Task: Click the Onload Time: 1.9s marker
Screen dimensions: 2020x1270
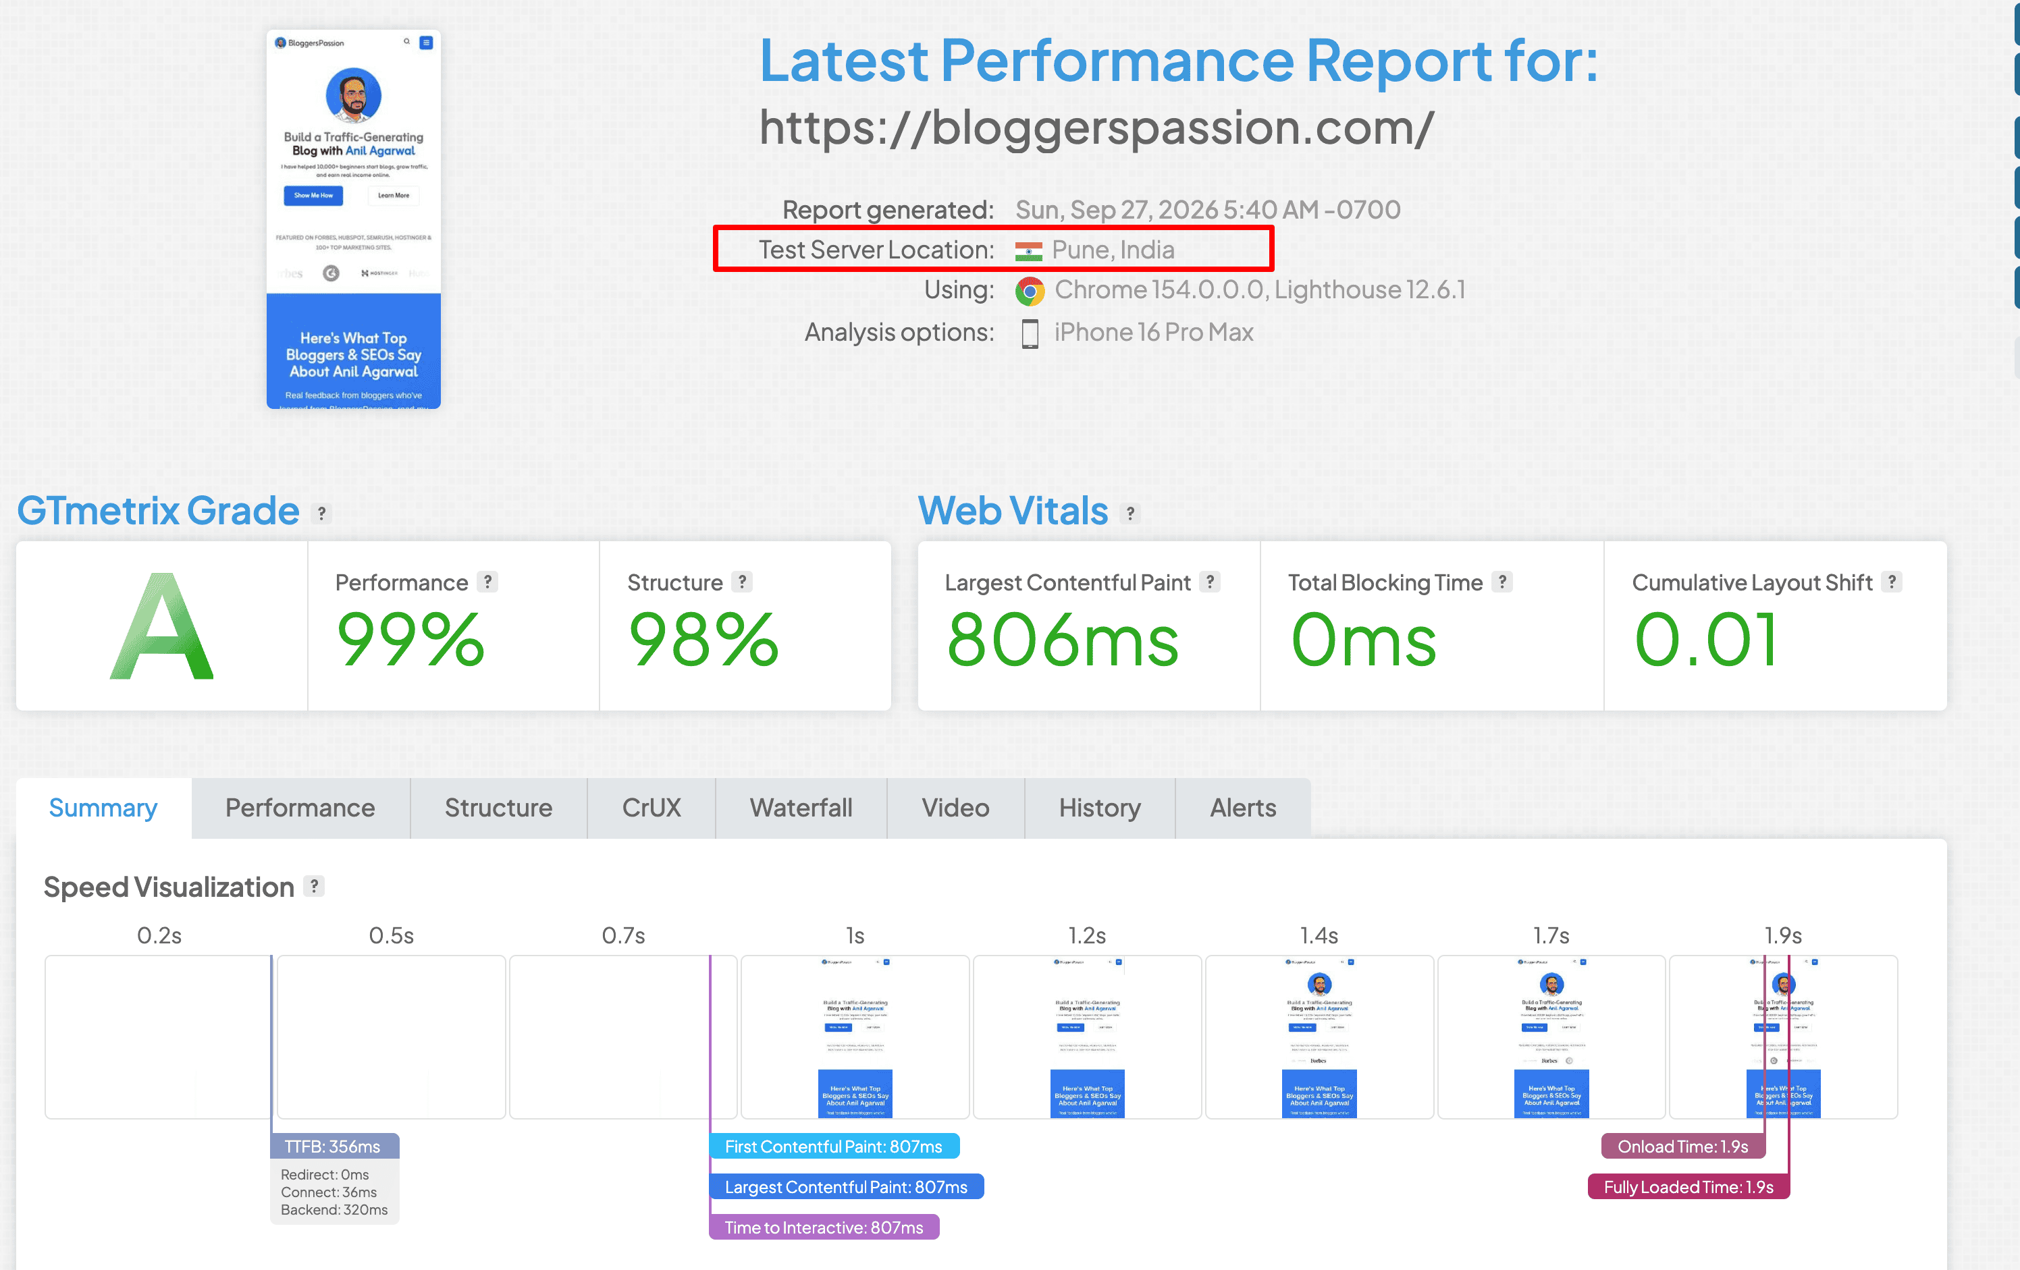Action: 1683,1146
